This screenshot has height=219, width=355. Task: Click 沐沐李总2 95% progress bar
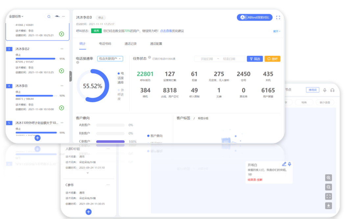point(35,59)
